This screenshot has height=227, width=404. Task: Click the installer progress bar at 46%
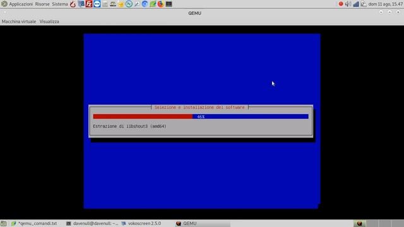201,117
